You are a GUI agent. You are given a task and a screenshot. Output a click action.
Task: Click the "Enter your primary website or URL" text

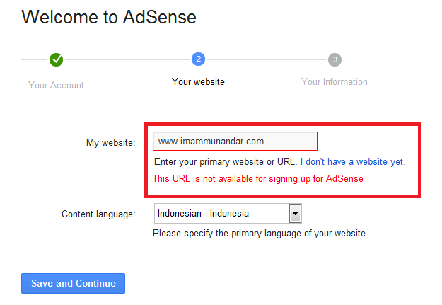[x=225, y=162]
